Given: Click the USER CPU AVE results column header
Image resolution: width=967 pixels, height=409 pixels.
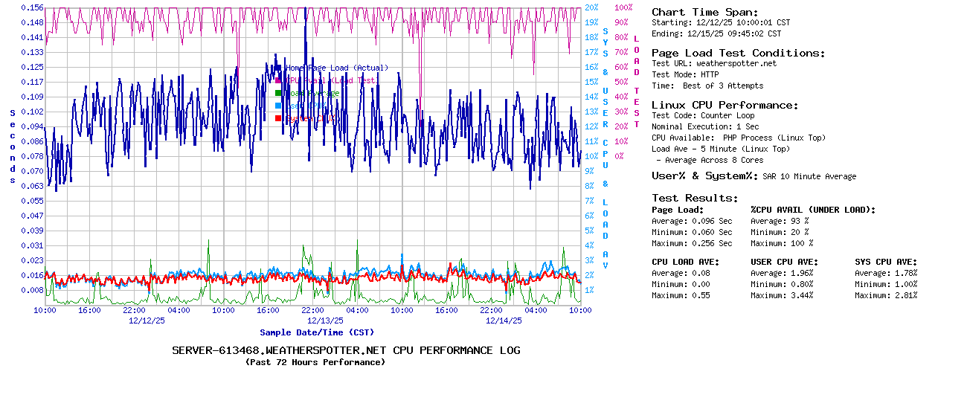Looking at the screenshot, I should (x=784, y=262).
